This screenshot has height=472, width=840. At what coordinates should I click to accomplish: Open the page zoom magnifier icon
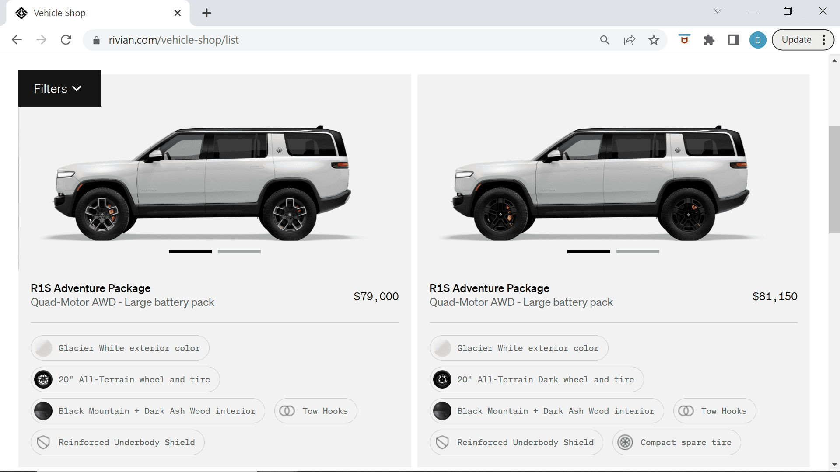coord(605,40)
